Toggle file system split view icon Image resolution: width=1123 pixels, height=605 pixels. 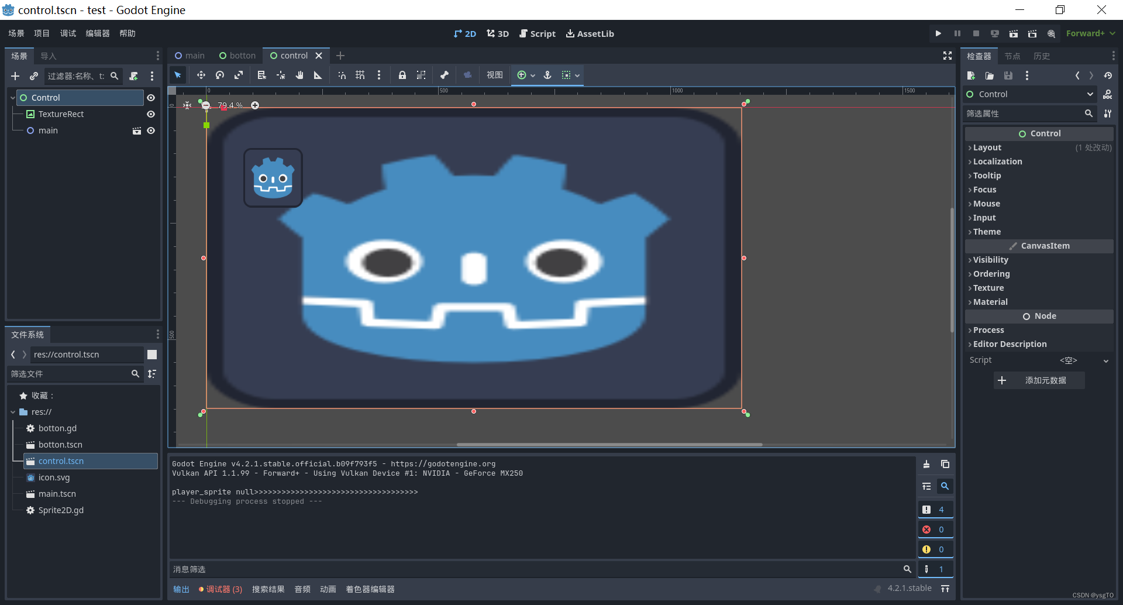[x=152, y=355]
